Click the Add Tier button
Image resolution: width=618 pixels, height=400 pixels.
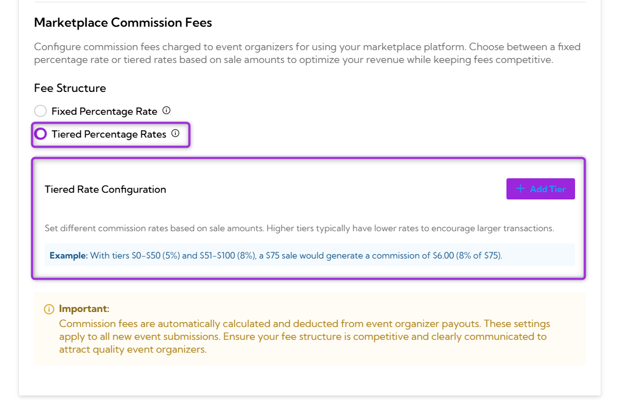pos(540,188)
